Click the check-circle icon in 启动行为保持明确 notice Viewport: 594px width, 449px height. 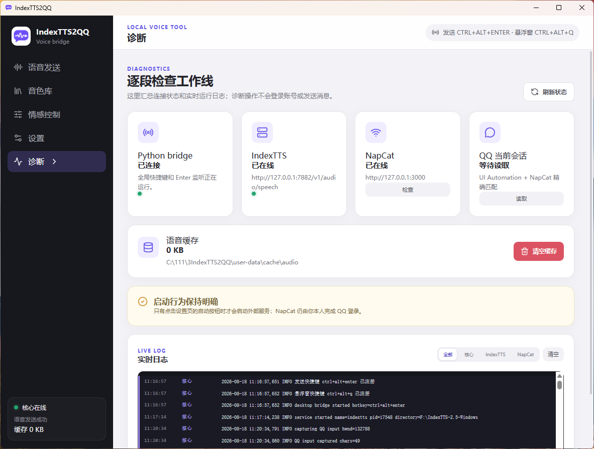coord(143,302)
